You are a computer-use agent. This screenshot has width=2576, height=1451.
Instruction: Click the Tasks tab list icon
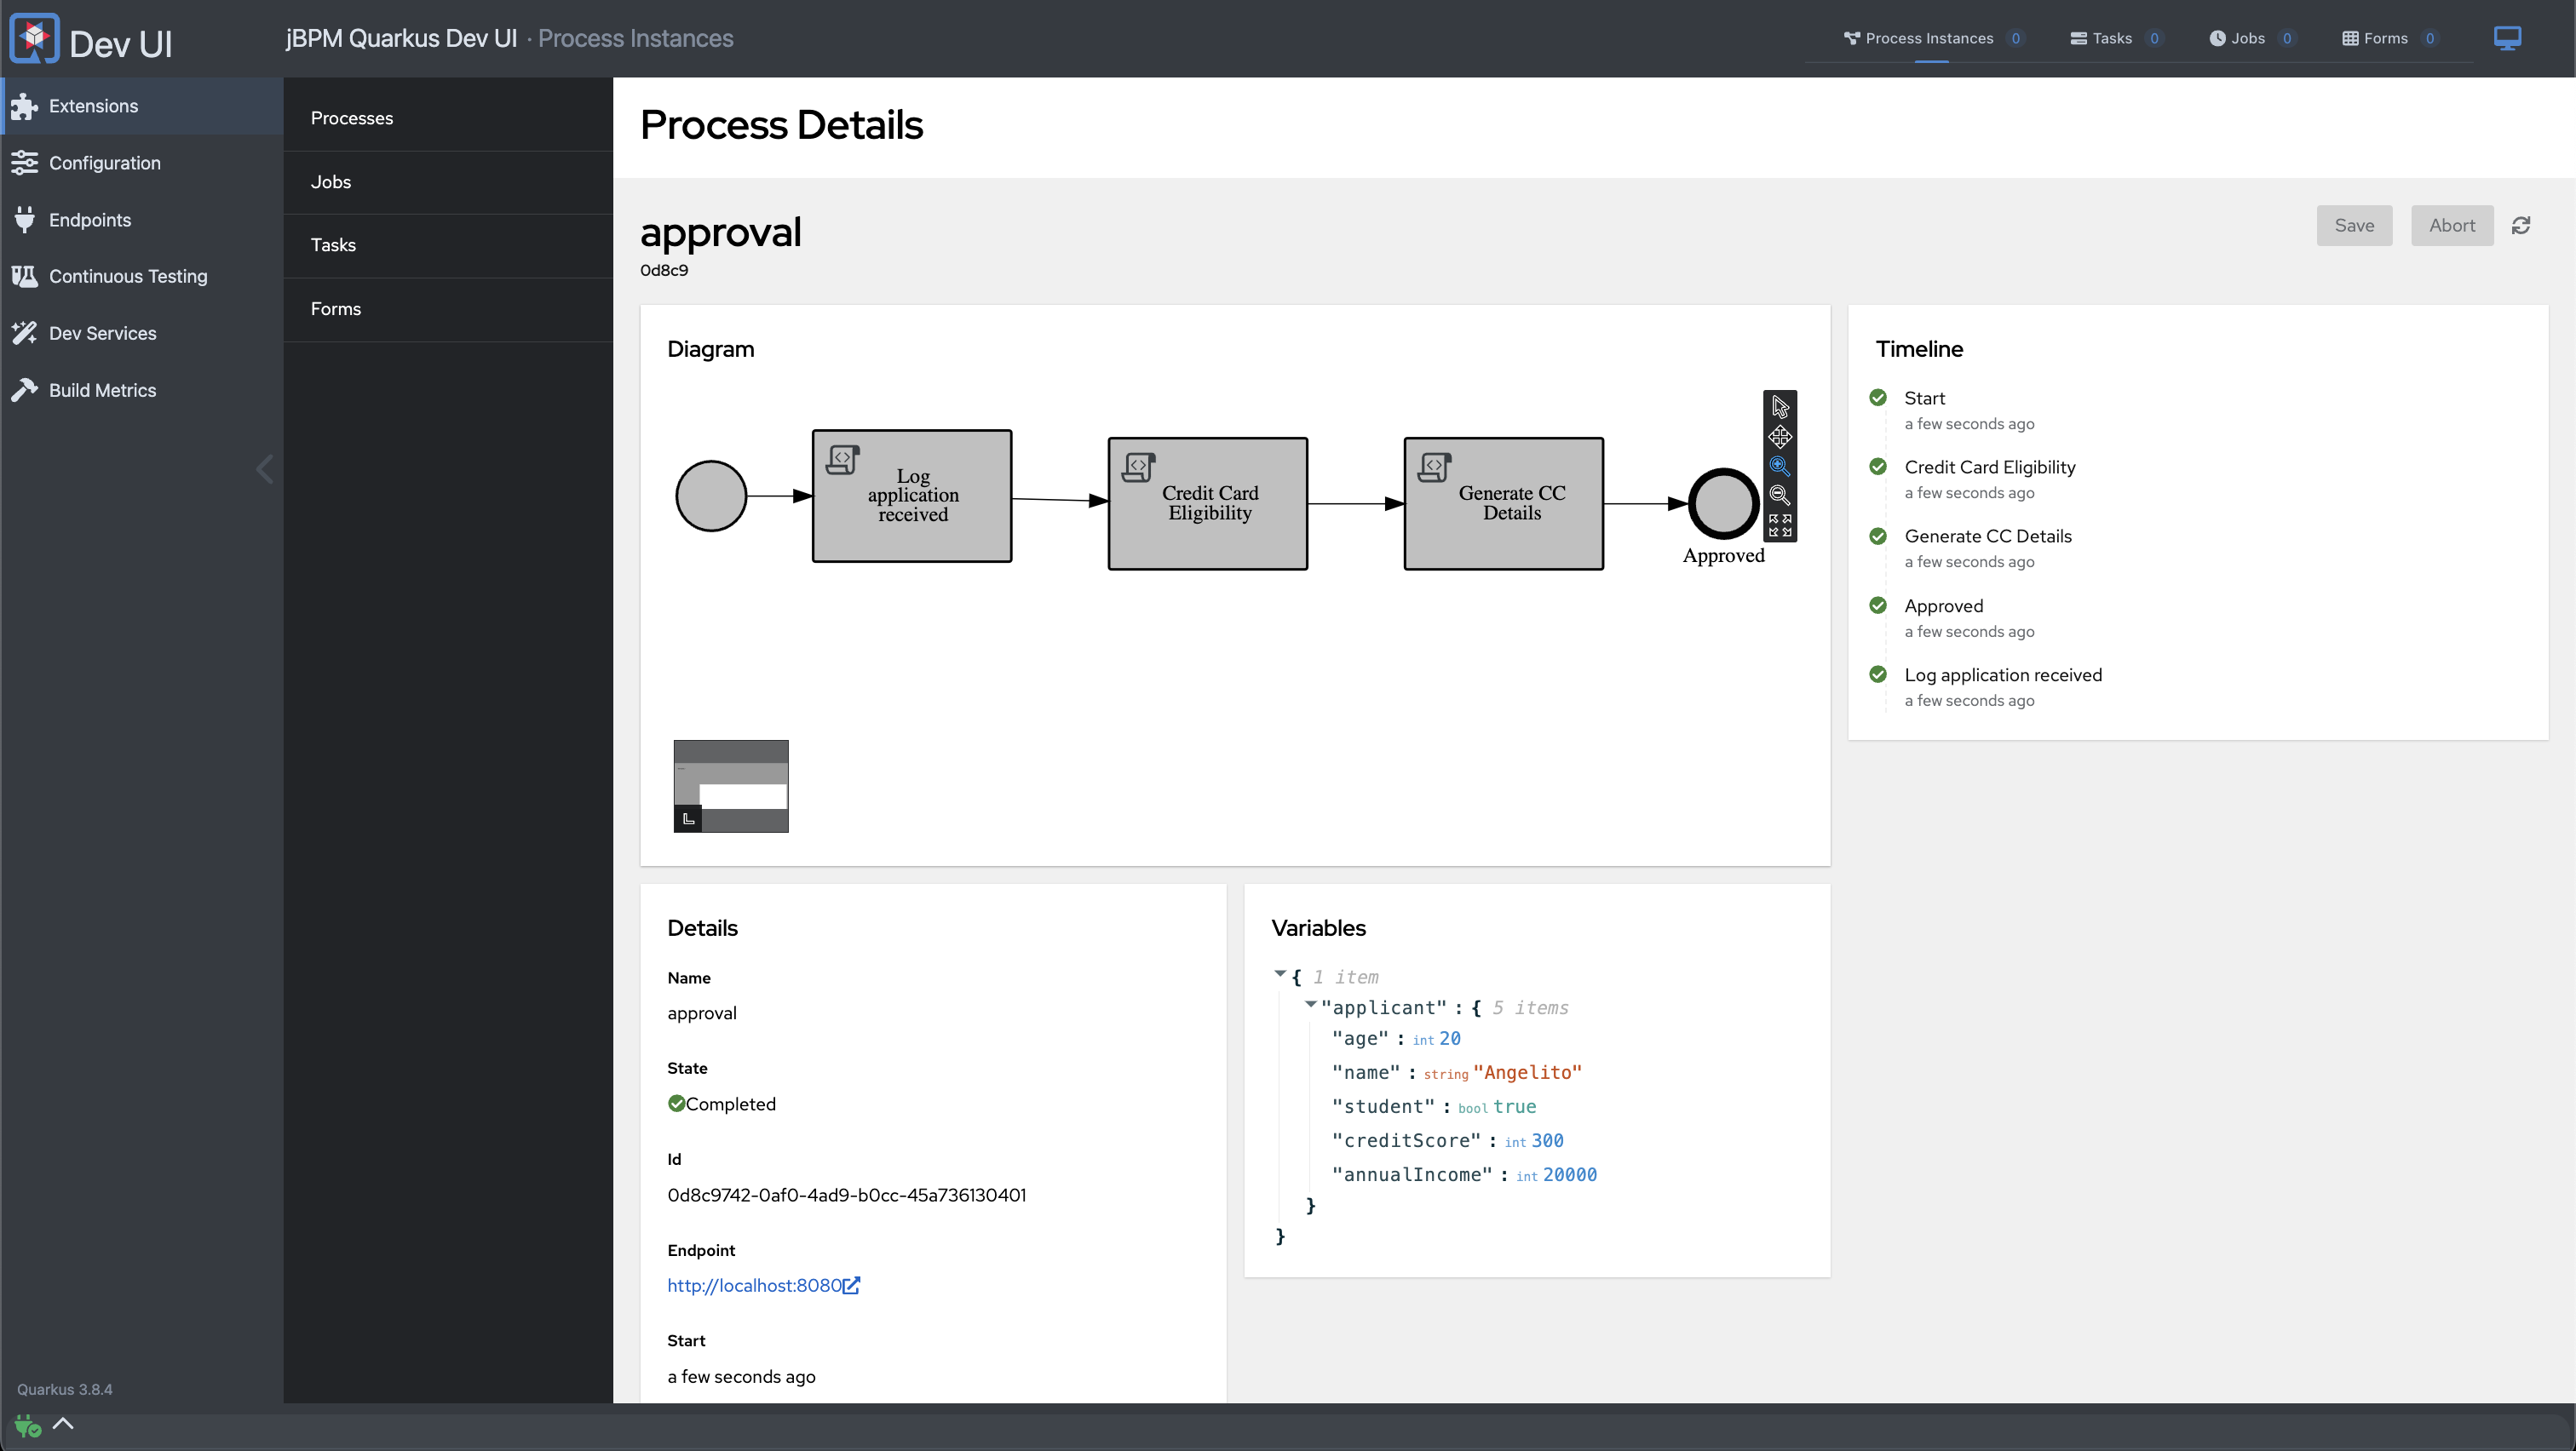click(2078, 38)
